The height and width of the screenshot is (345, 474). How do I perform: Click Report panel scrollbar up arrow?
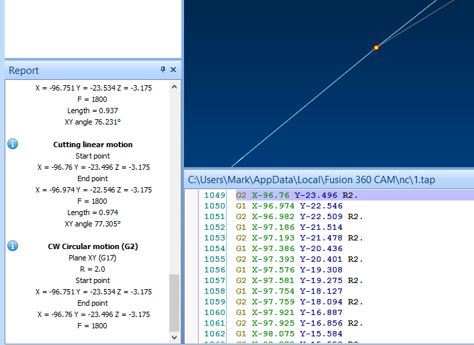(174, 87)
